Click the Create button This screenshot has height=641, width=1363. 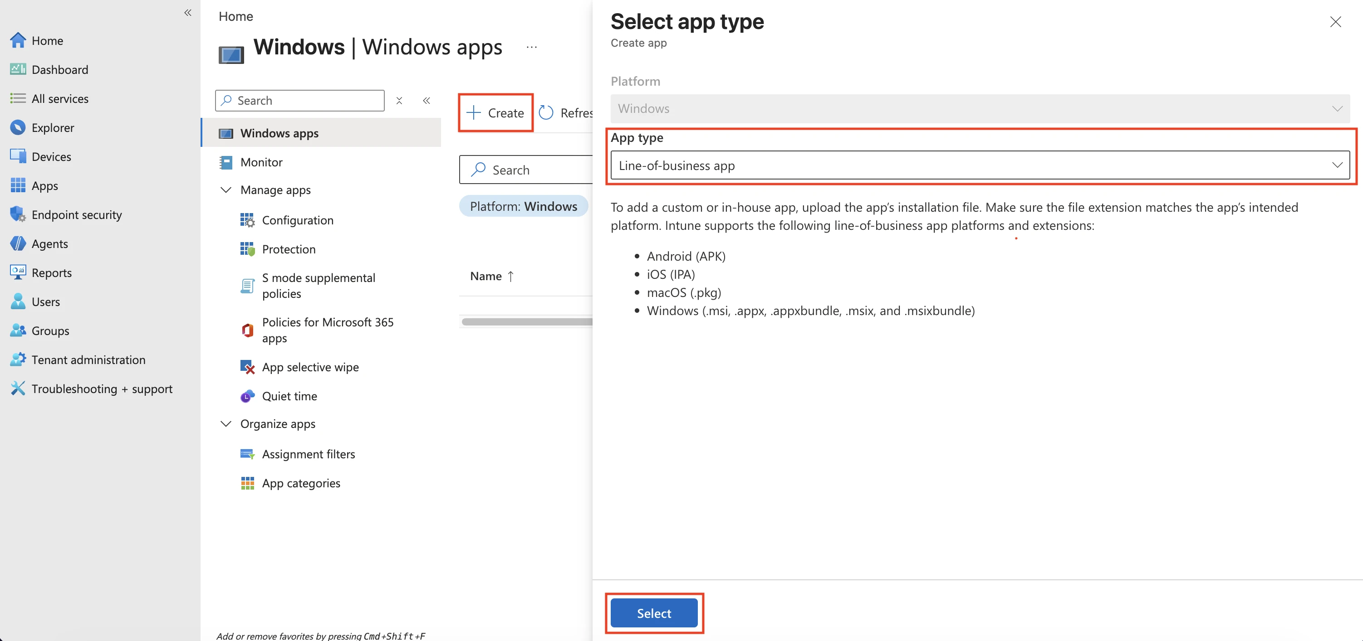click(496, 112)
